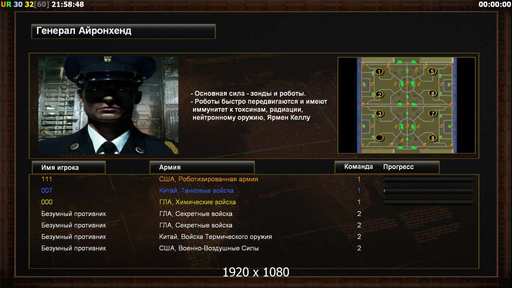Select start position 3 on the minimap
This screenshot has height=288, width=512.
pyautogui.click(x=379, y=113)
